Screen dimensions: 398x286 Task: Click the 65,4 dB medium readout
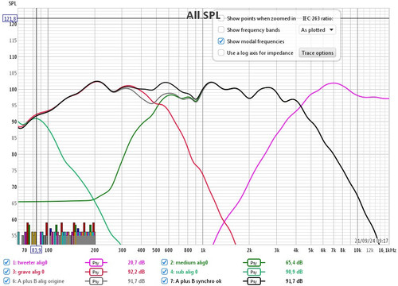coord(294,262)
